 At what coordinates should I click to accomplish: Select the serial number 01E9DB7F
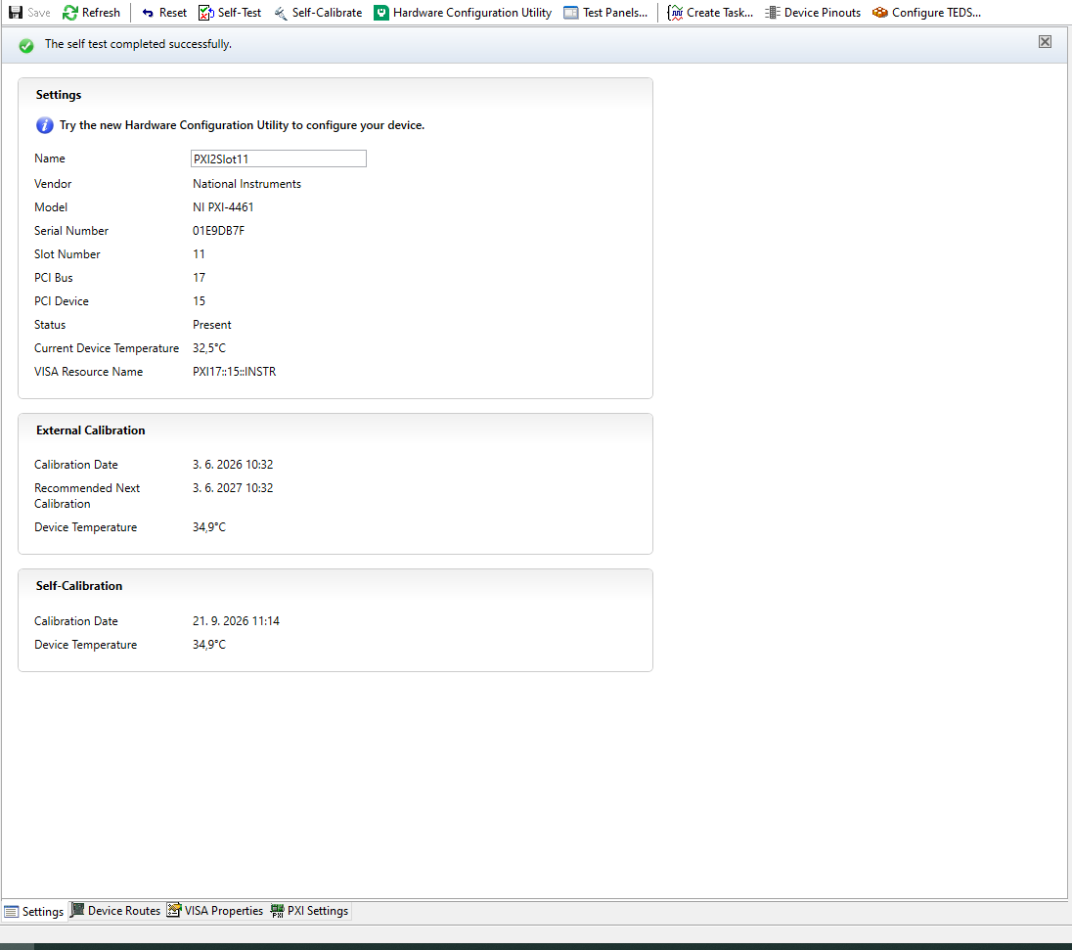[x=219, y=231]
